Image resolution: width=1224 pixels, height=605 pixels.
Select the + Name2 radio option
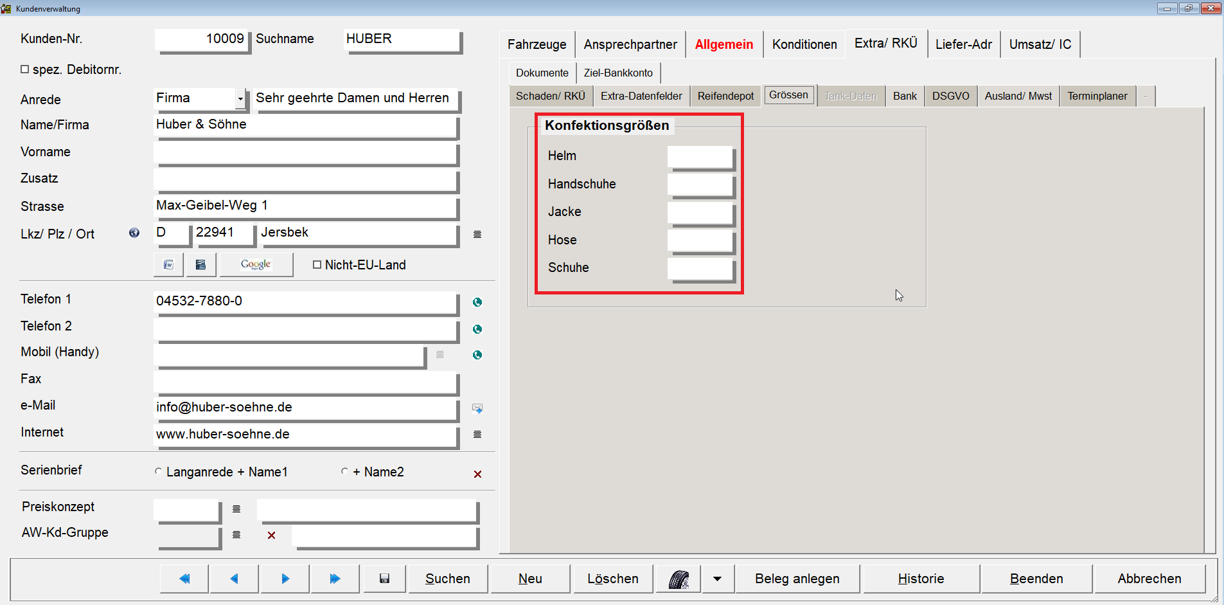344,471
